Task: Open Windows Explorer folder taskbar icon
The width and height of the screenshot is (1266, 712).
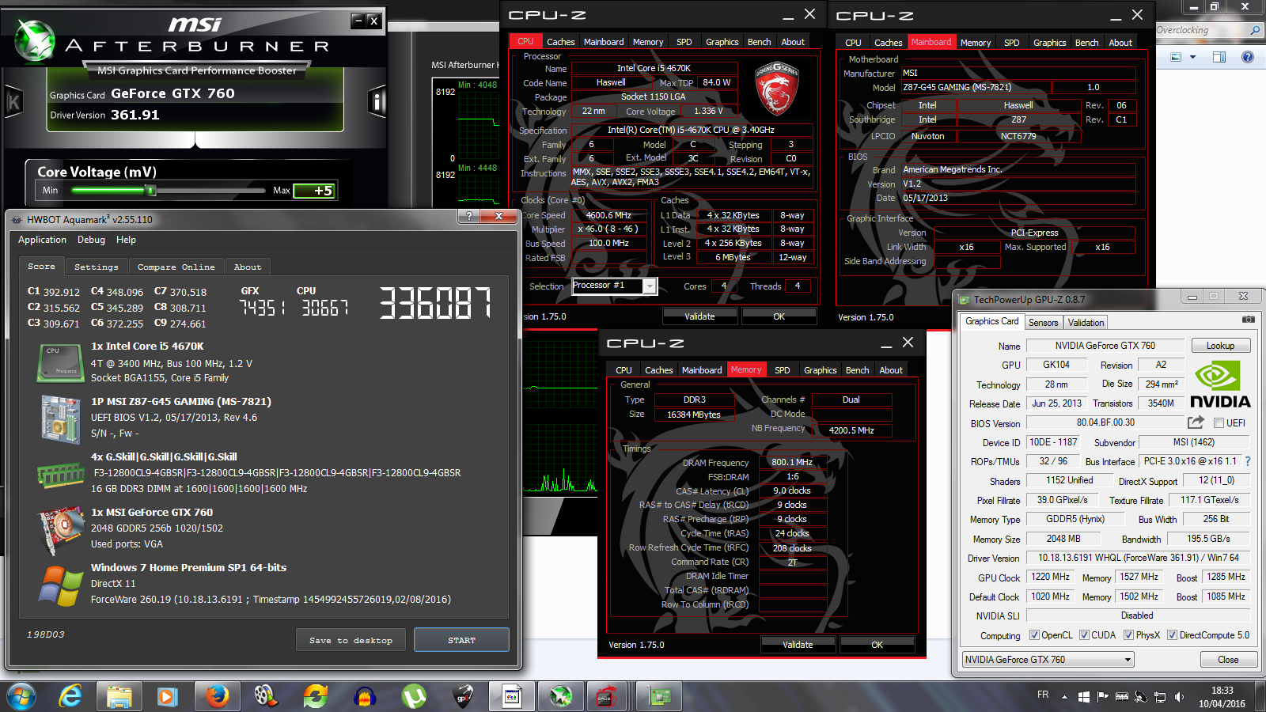Action: (119, 697)
